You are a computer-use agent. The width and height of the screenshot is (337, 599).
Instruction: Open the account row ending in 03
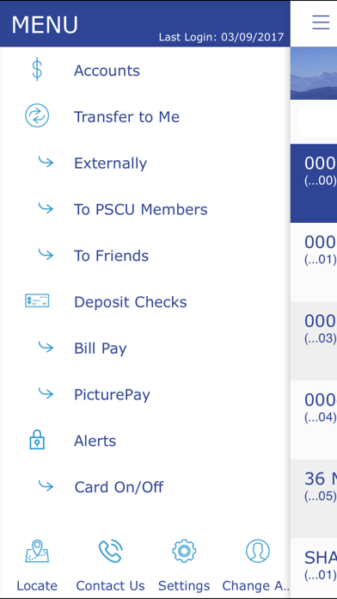(313, 341)
